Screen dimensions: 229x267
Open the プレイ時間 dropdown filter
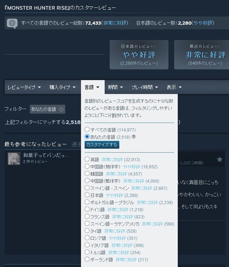(x=145, y=87)
